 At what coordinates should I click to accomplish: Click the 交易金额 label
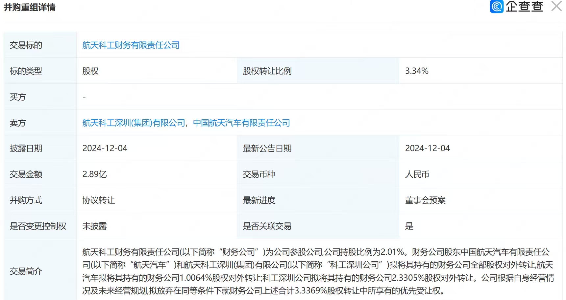(x=26, y=174)
